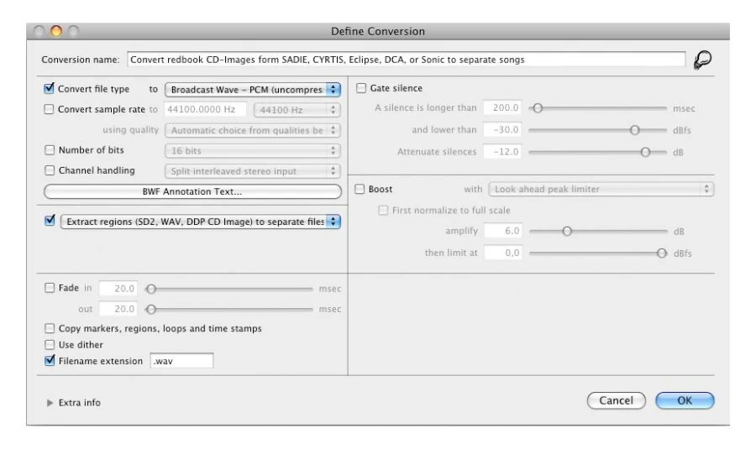Click the silence longer than msec slider
The height and width of the screenshot is (449, 756).
point(597,108)
